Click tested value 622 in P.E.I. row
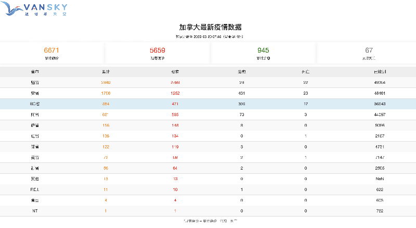 click(380, 189)
